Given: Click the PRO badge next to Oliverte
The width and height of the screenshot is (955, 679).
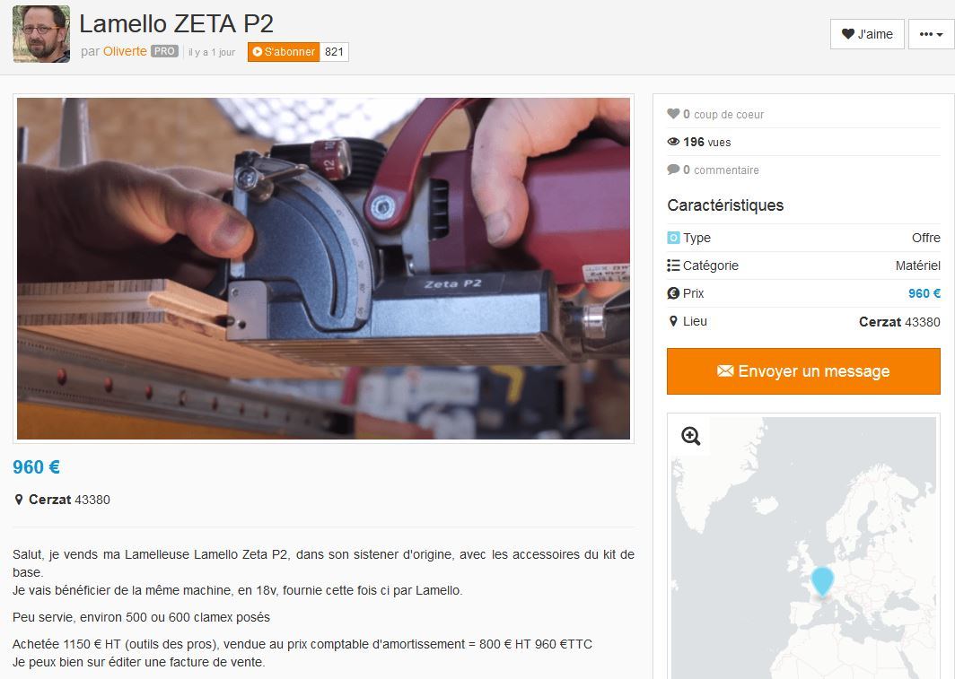Looking at the screenshot, I should pos(164,52).
